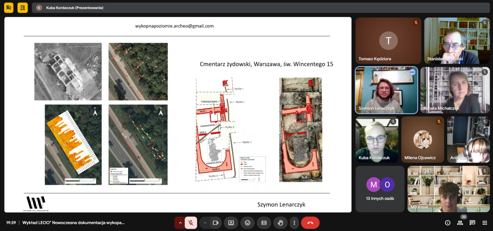
Task: Expand audio settings chevron next to microphone
Action: [x=180, y=223]
